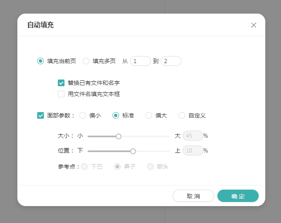The image size is (281, 223).
Task: Select 鼻子 as reference point
Action: (x=117, y=167)
